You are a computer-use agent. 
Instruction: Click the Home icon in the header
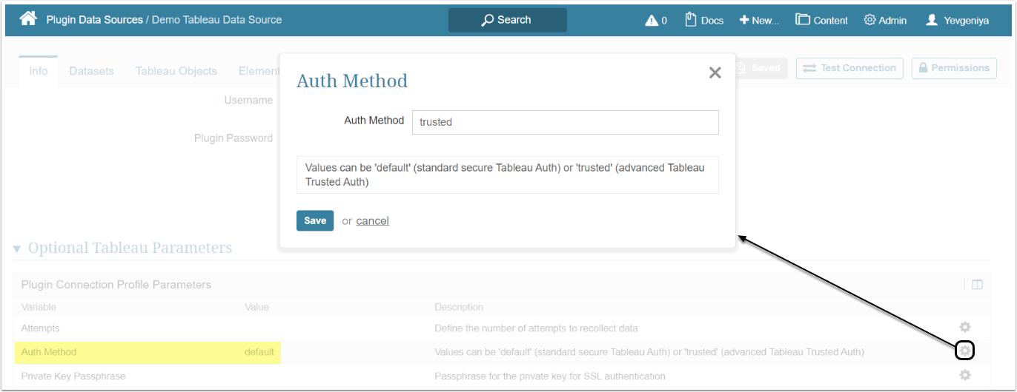click(28, 19)
